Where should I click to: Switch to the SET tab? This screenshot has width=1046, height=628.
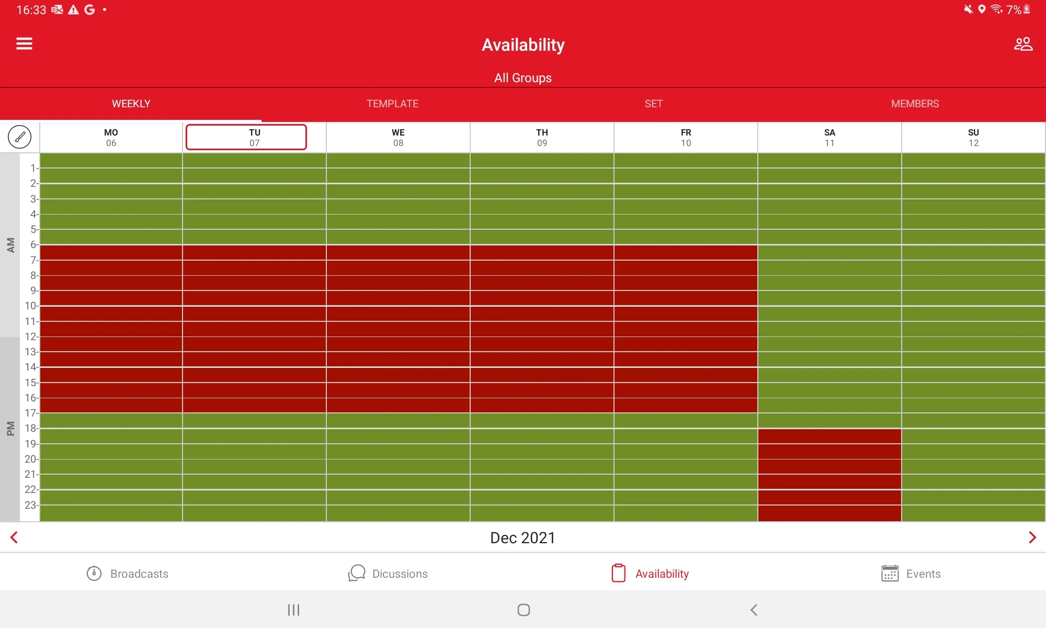[654, 104]
